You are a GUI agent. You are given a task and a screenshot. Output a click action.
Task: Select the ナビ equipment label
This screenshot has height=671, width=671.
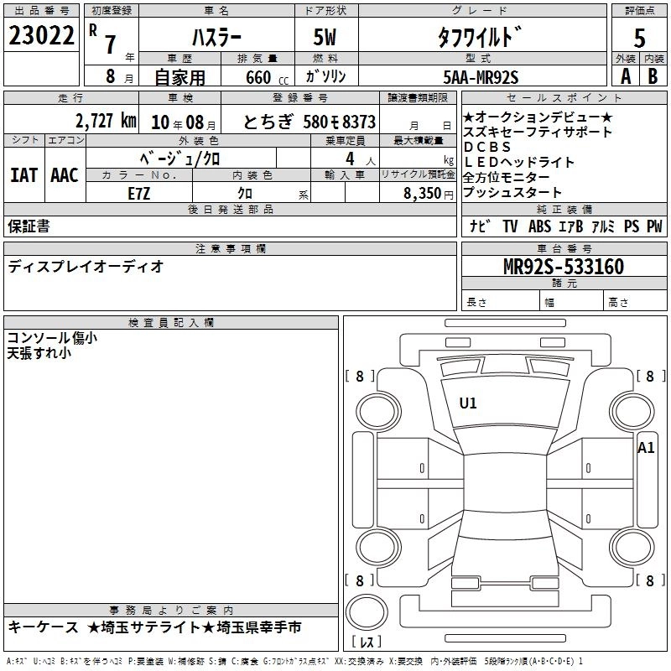480,226
